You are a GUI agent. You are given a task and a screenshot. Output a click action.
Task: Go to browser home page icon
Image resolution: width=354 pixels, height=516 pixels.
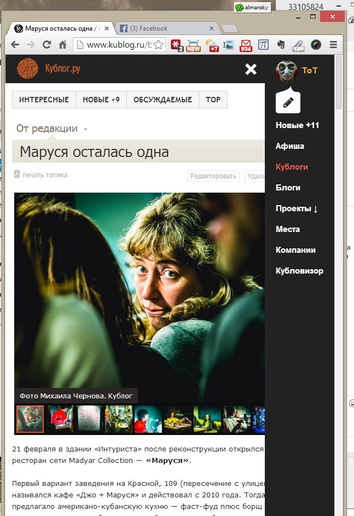point(62,45)
